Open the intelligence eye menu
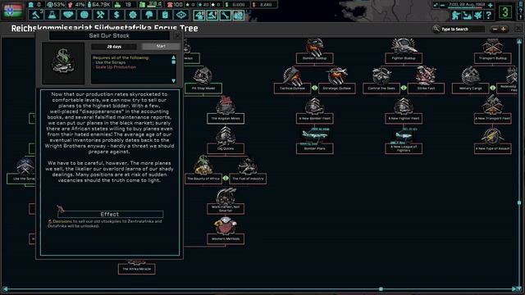 (181, 15)
